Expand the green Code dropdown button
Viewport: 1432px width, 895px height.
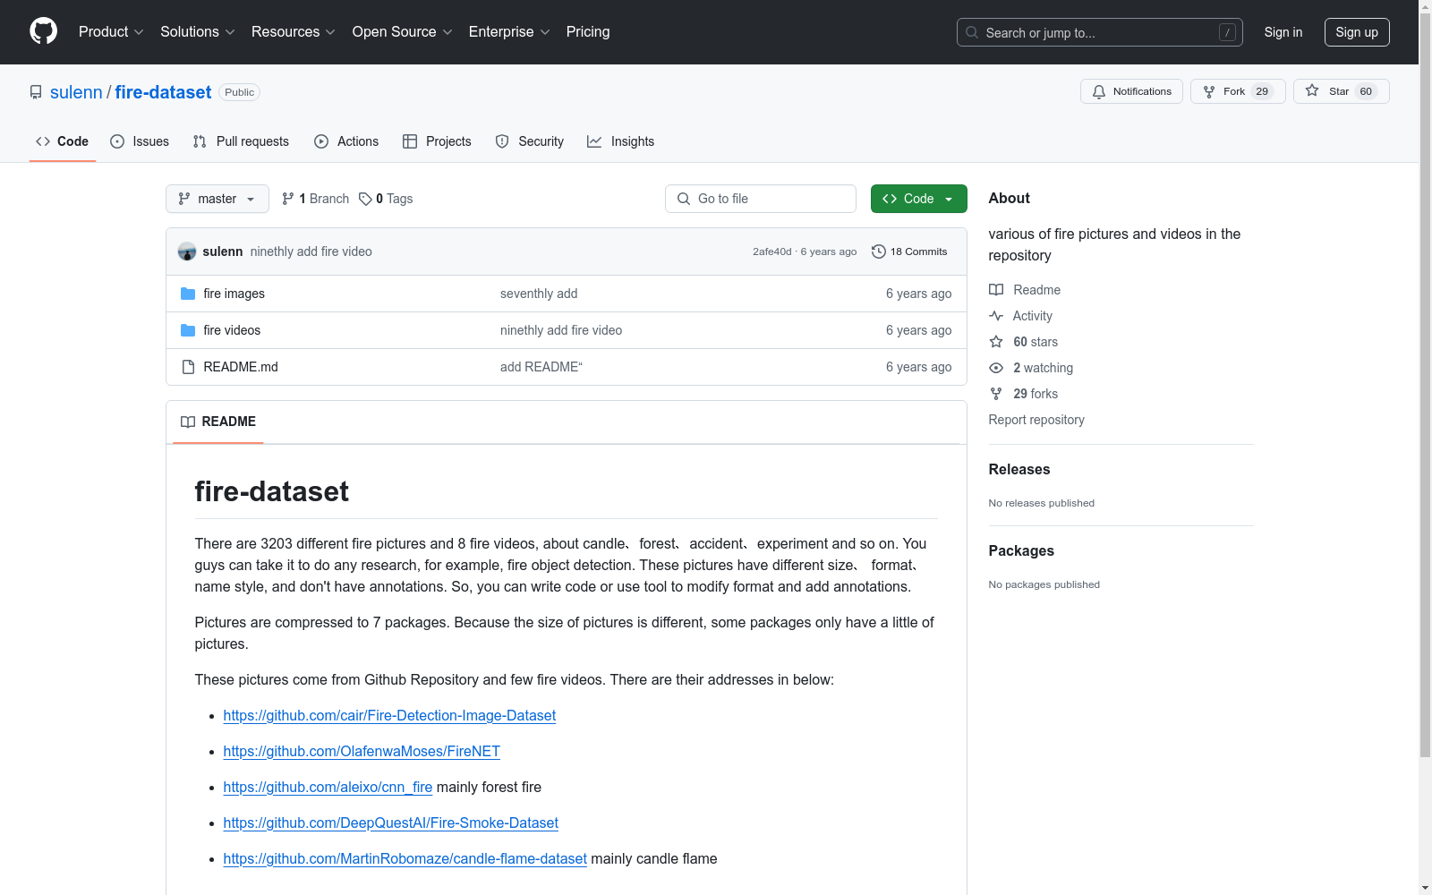918,199
